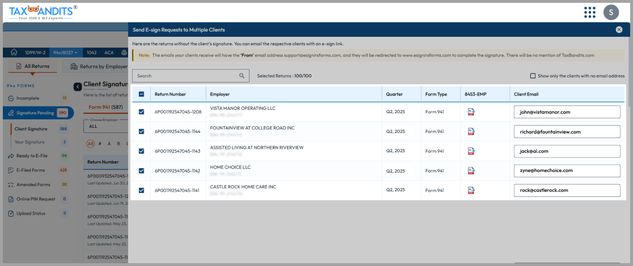Open Online PIN Request
633x266 pixels.
click(37, 199)
